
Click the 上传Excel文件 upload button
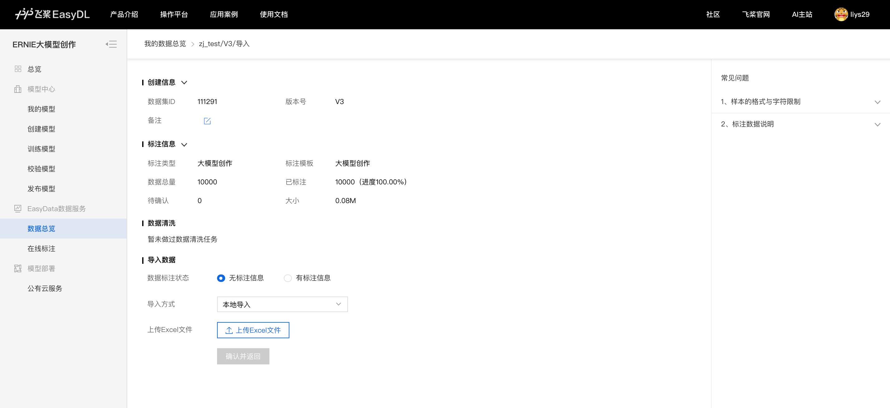(253, 330)
